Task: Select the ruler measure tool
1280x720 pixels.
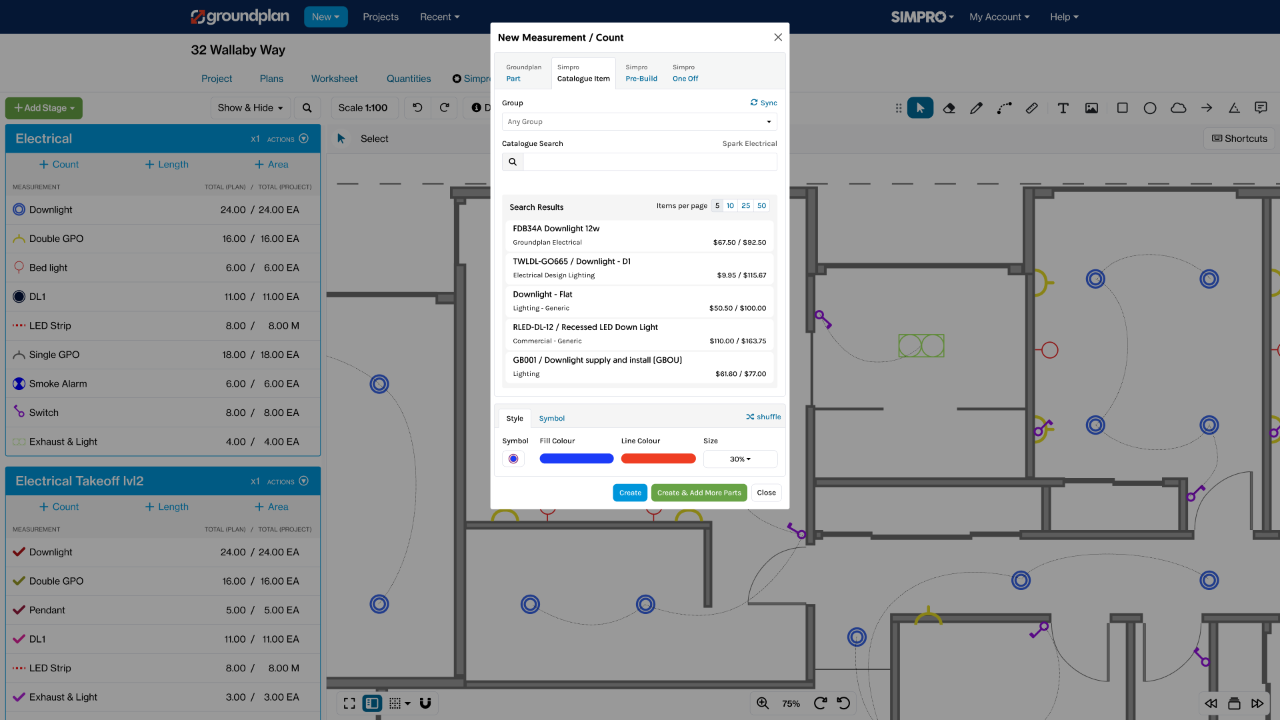Action: [1032, 108]
